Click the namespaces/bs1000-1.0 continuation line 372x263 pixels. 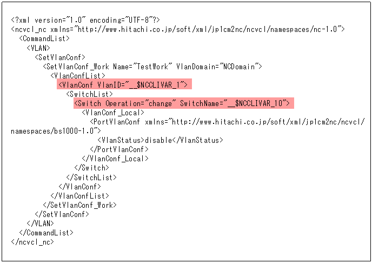click(56, 131)
